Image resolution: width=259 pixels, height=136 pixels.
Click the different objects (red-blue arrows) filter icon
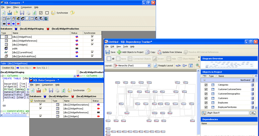coord(9,24)
